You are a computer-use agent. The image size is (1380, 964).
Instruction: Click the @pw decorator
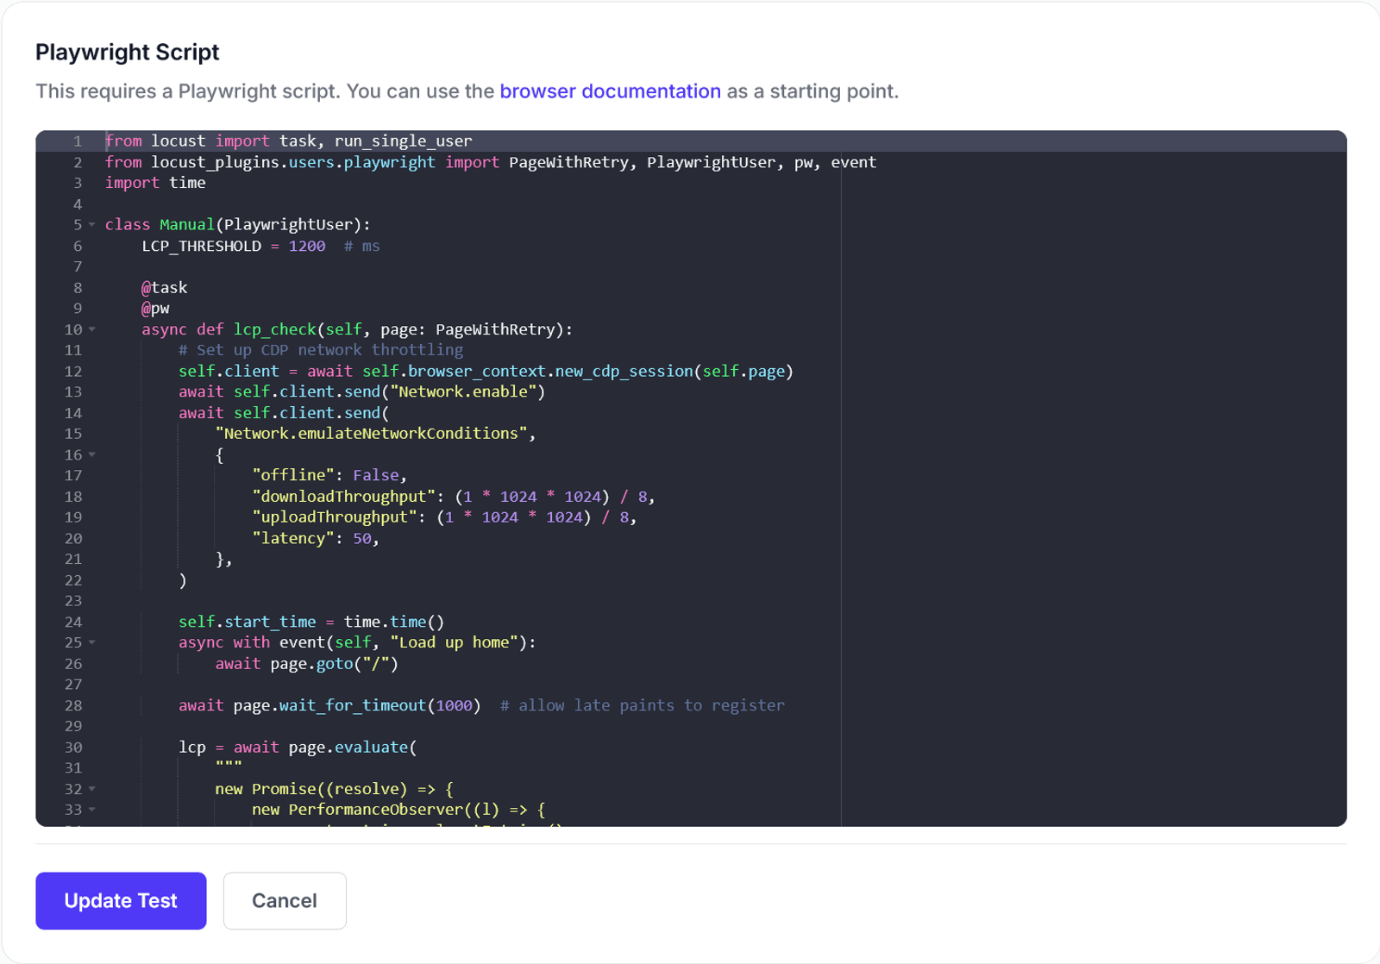click(x=158, y=308)
